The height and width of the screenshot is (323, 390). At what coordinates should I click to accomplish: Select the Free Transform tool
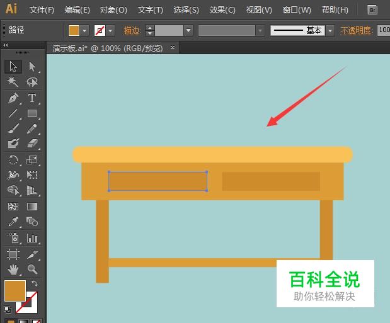tap(32, 175)
